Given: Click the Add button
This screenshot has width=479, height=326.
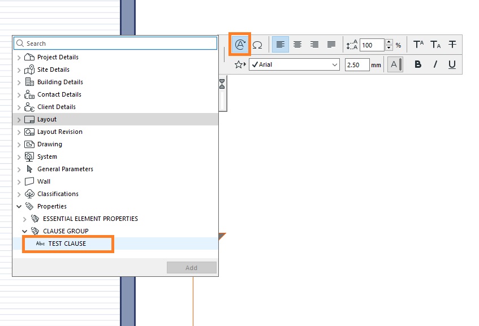Looking at the screenshot, I should [x=192, y=268].
